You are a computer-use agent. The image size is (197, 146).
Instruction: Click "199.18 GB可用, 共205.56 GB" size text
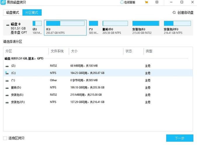coord(87,88)
